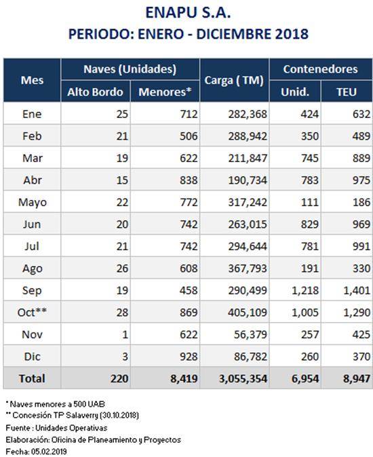
Task: Click the Alto Bordo column header
Action: [96, 92]
